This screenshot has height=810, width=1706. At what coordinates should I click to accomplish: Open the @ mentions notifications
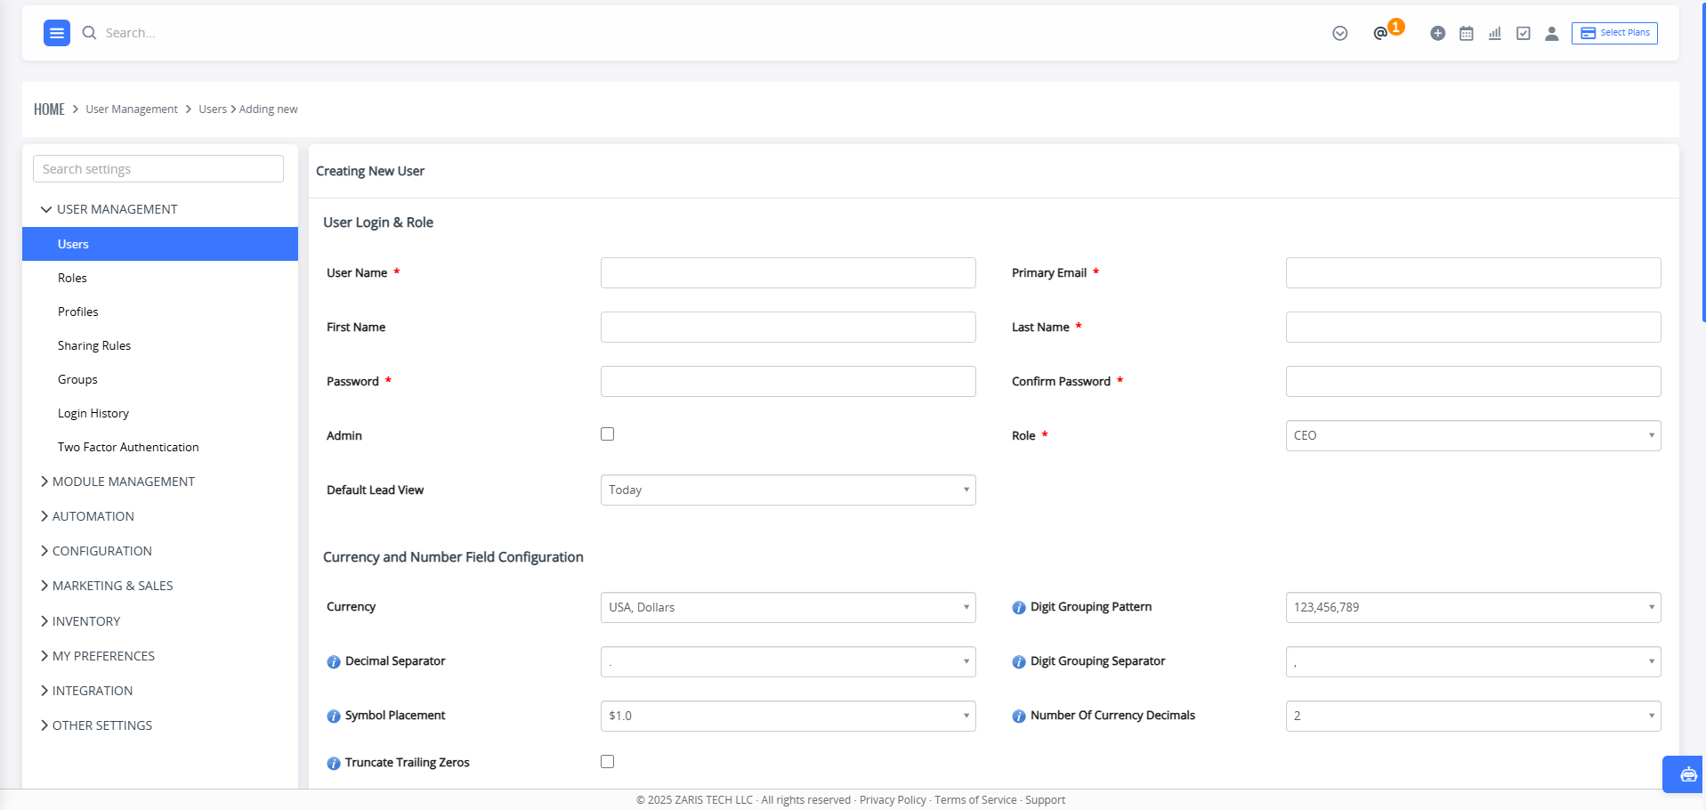point(1380,33)
